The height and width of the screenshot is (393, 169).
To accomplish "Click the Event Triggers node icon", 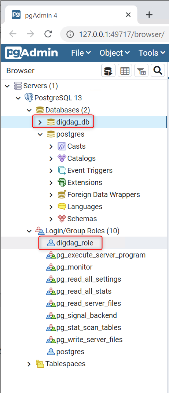I will point(62,170).
